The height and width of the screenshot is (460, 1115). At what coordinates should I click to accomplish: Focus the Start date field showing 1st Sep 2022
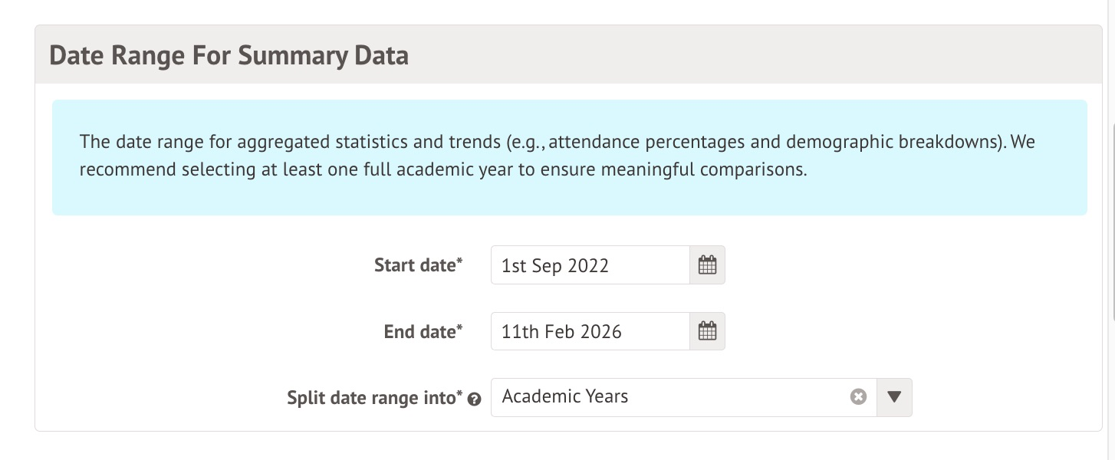click(590, 265)
